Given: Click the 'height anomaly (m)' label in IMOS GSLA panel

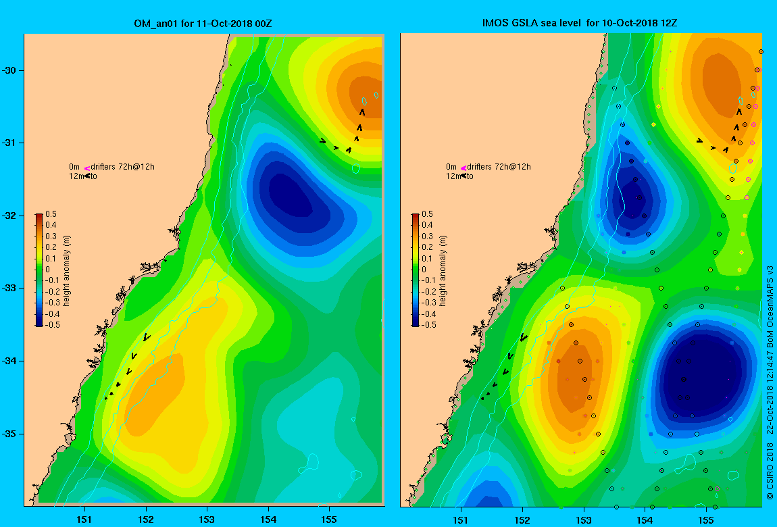Looking at the screenshot, I should point(443,270).
